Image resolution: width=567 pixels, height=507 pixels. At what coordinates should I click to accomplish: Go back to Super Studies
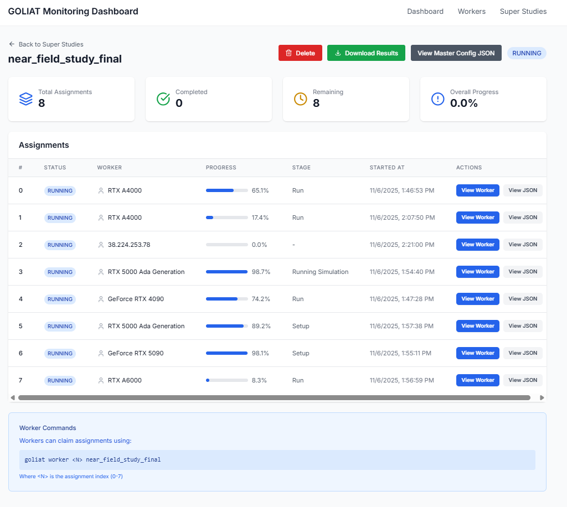pos(46,44)
